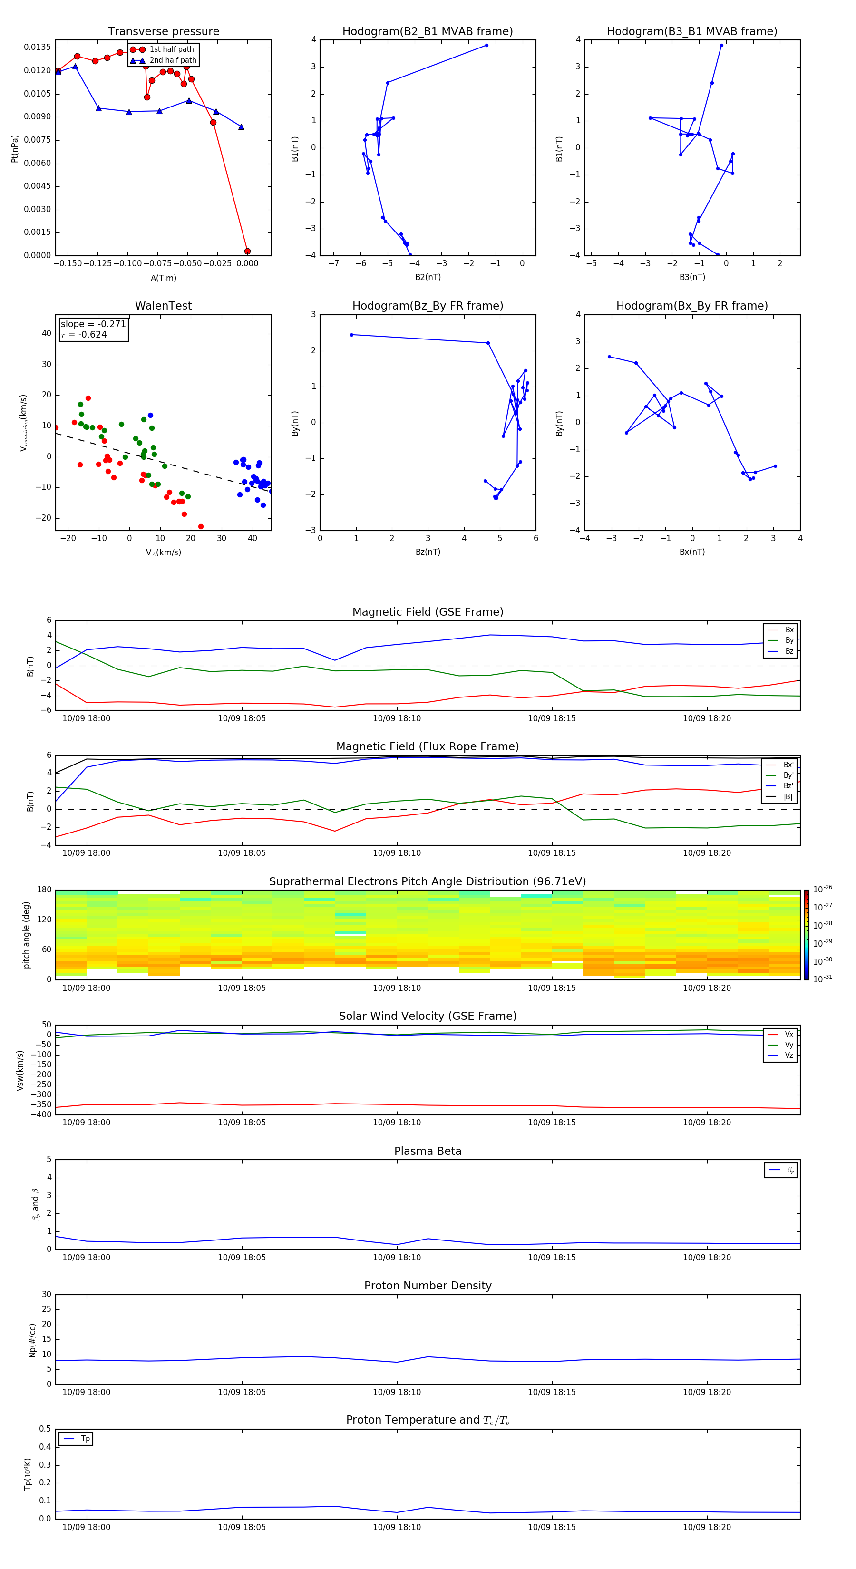Click the 'Hodogram(B2_B1 MVAB frame)' title

(x=428, y=31)
